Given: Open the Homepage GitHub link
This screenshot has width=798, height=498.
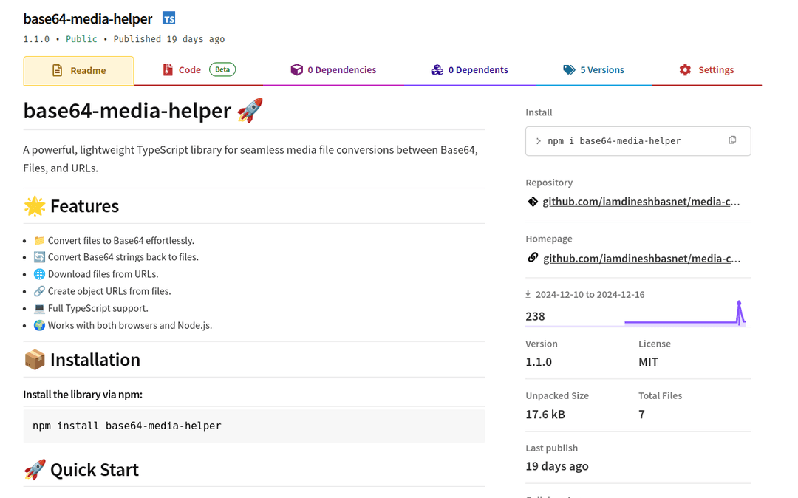Looking at the screenshot, I should (641, 258).
